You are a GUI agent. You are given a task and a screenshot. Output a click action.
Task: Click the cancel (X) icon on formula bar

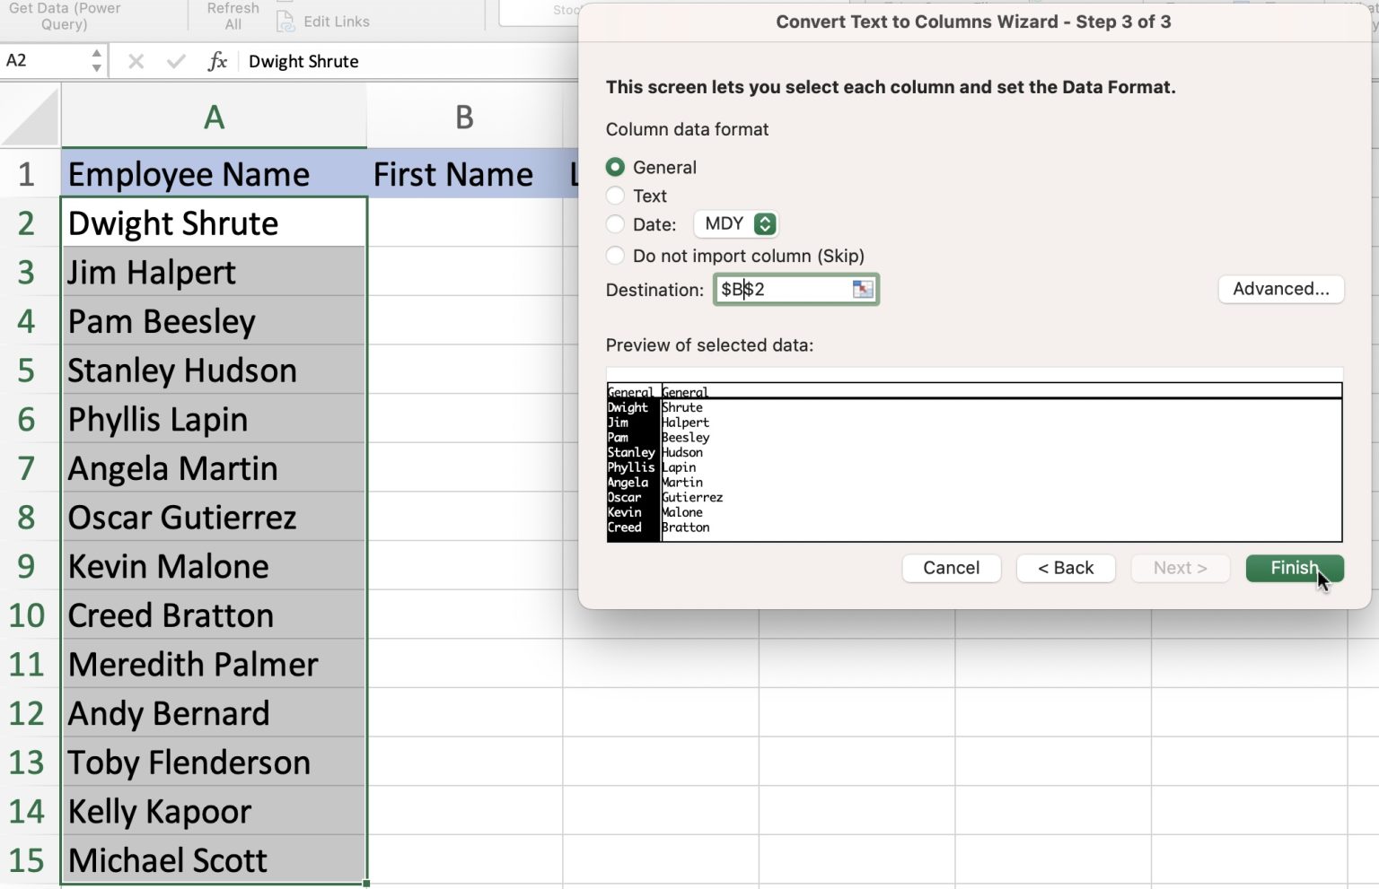(x=136, y=61)
